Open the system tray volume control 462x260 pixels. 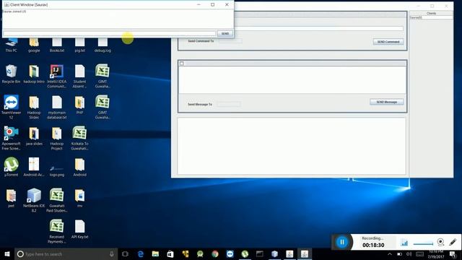click(x=409, y=254)
